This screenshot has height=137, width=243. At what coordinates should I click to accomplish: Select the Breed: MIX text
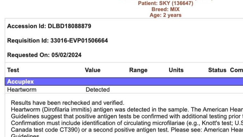166,9
